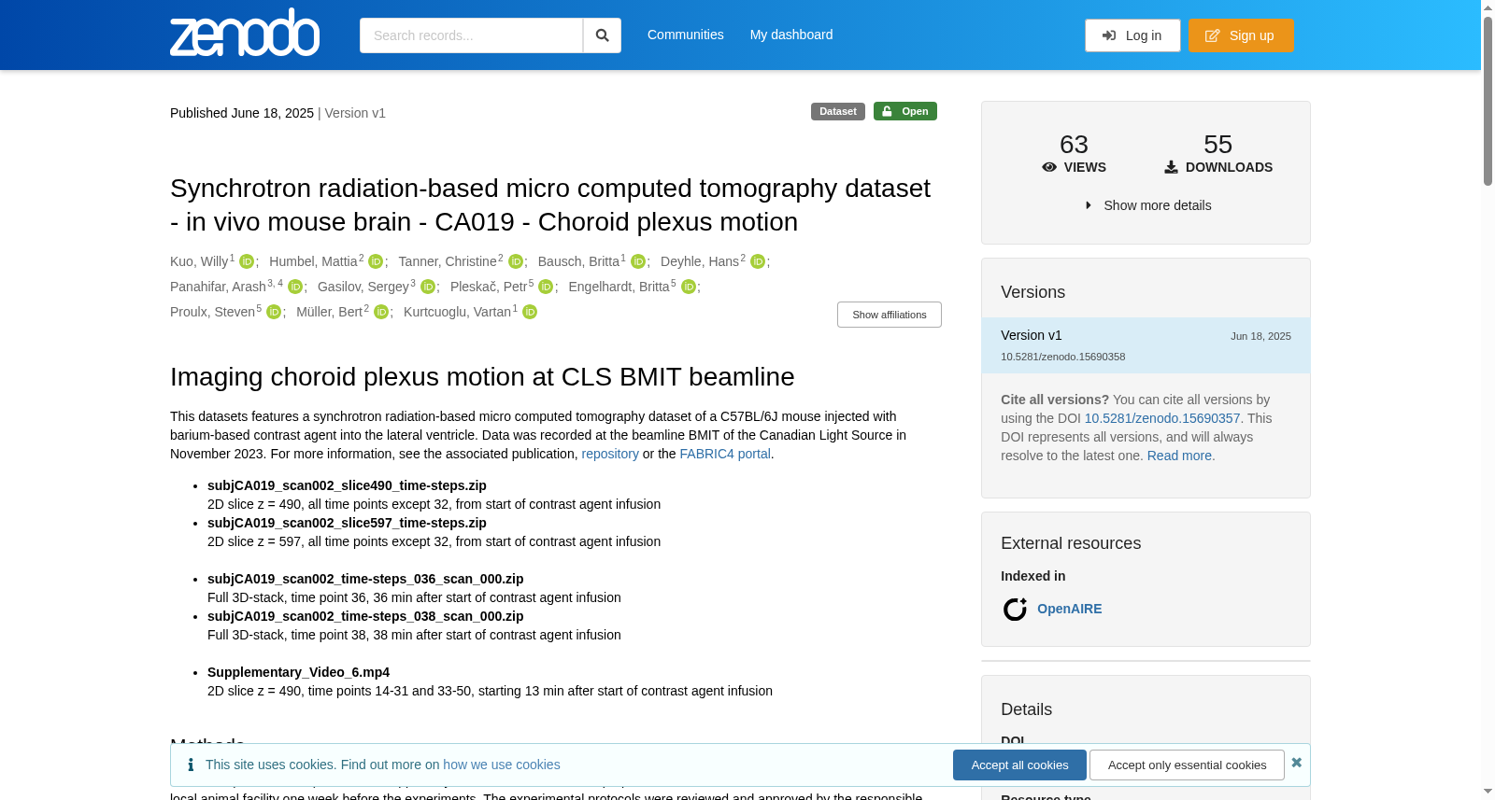Image resolution: width=1495 pixels, height=800 pixels.
Task: Click the Log in button
Action: coord(1132,35)
